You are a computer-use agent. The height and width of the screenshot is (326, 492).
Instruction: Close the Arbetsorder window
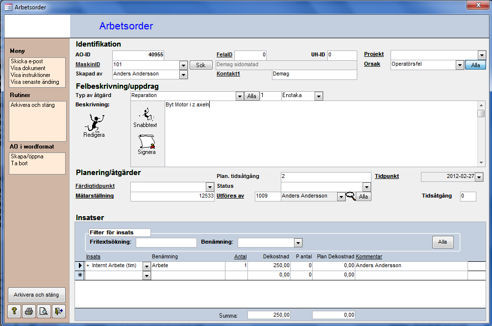(x=478, y=5)
